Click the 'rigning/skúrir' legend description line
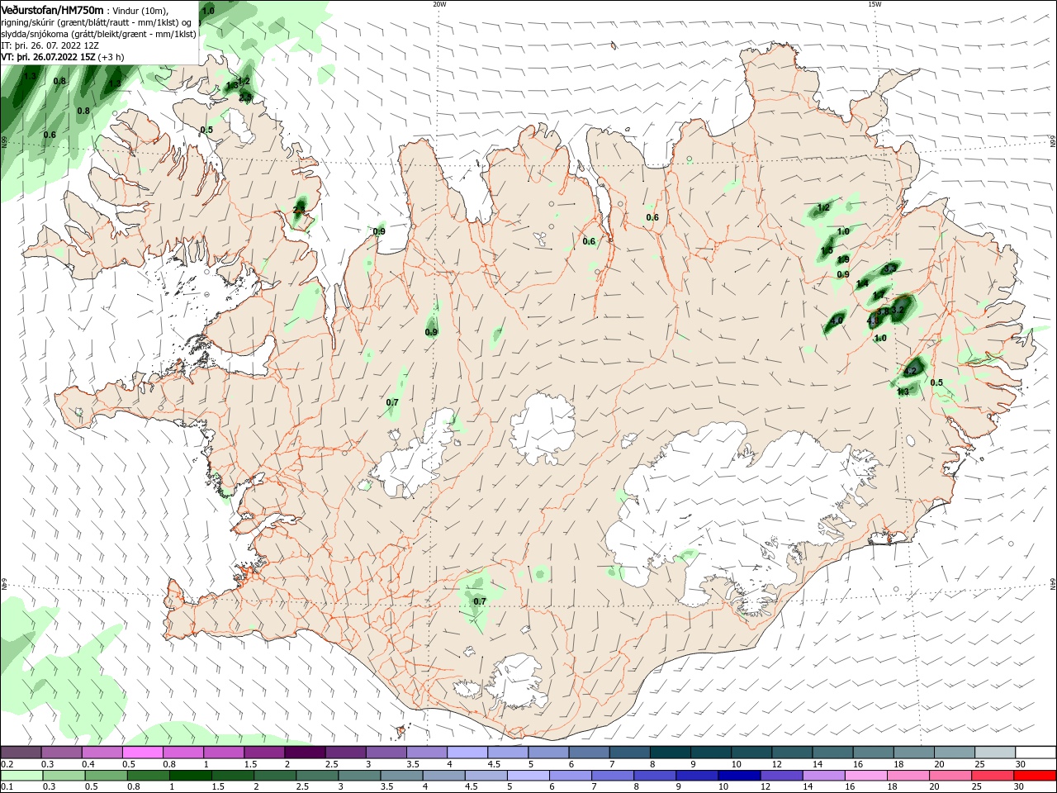The height and width of the screenshot is (793, 1057). [96, 21]
